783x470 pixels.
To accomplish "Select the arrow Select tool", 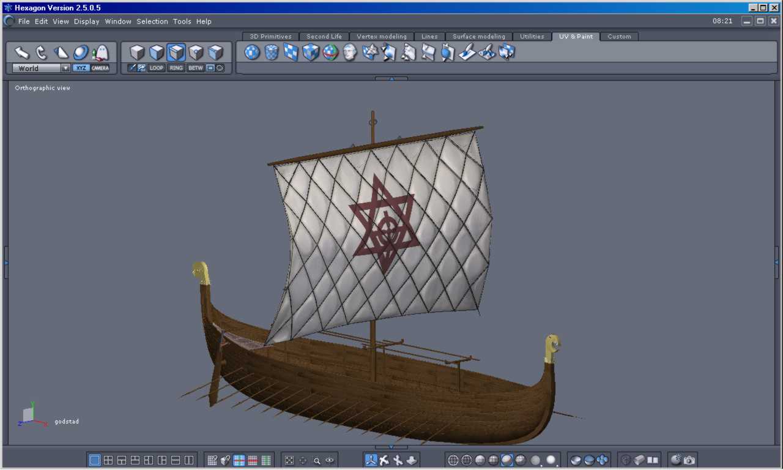I will (x=22, y=53).
